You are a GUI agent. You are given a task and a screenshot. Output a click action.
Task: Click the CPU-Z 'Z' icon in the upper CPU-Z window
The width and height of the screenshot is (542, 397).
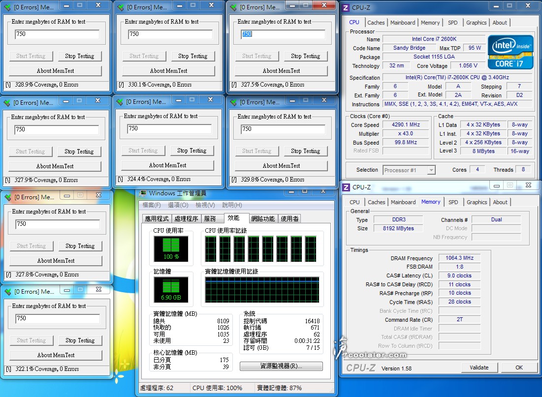click(x=345, y=7)
